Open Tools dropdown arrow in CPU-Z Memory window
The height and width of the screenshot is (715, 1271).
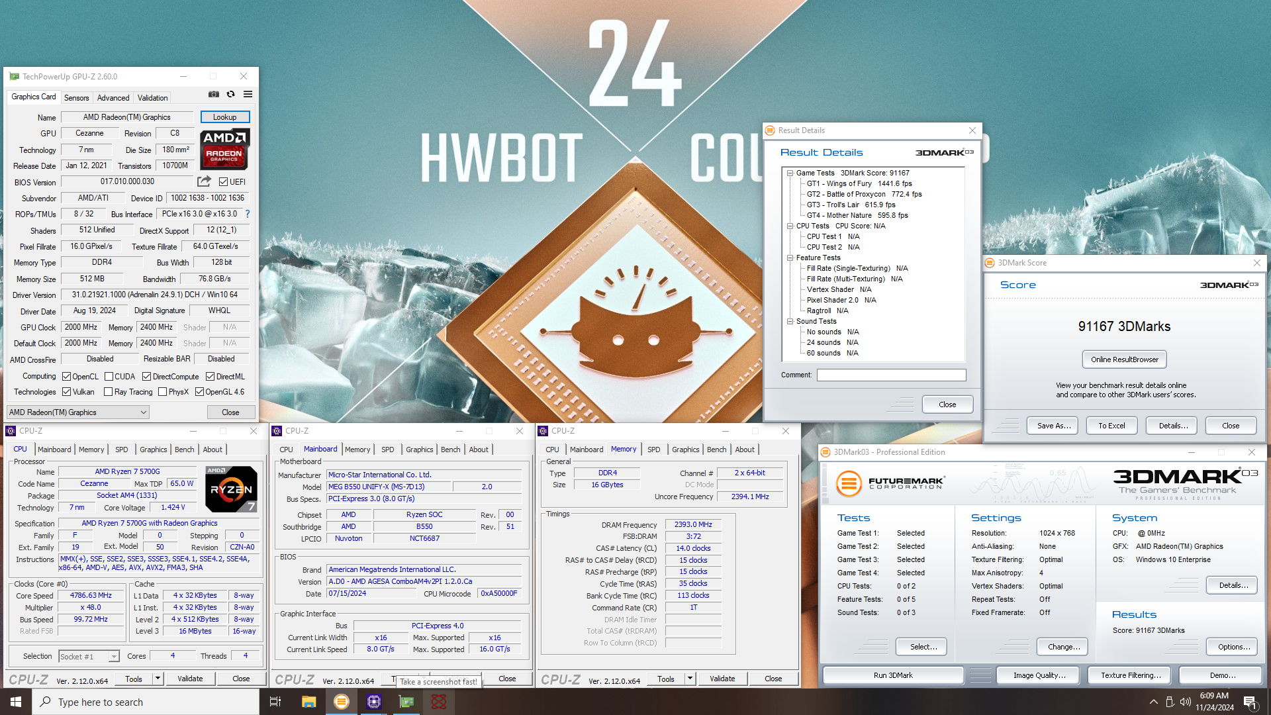click(x=690, y=679)
